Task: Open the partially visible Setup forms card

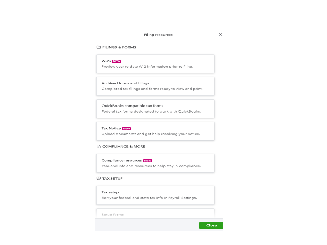Action: point(155,214)
